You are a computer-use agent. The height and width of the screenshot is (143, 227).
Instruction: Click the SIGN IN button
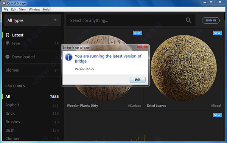click(x=211, y=20)
